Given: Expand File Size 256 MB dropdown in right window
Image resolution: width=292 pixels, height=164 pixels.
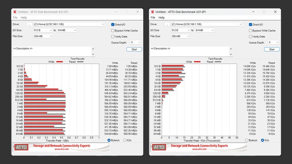Looking at the screenshot, I should coord(181,36).
